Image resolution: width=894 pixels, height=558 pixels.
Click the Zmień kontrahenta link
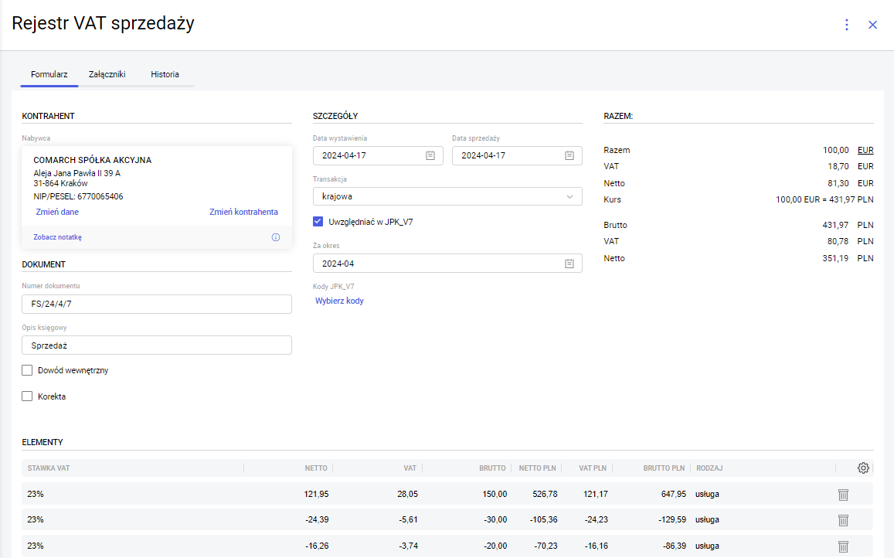(243, 212)
